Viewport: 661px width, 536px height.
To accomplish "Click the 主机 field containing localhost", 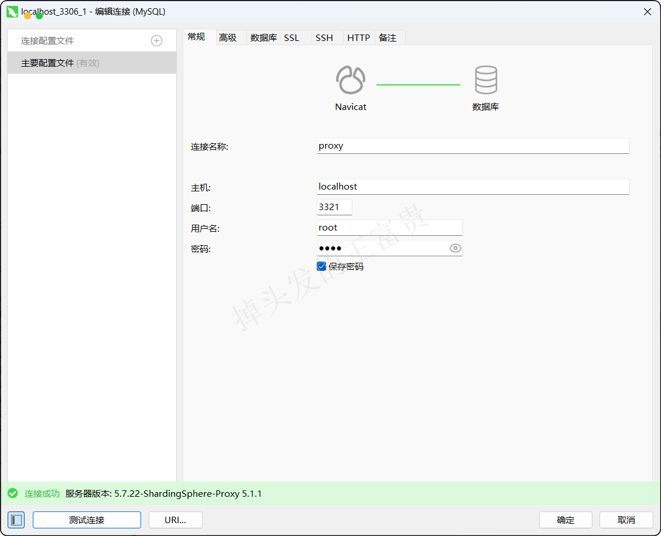I will [473, 187].
